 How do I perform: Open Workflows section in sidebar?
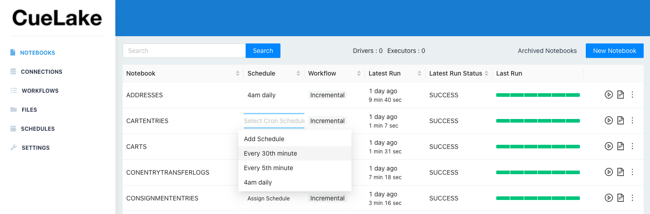click(40, 90)
